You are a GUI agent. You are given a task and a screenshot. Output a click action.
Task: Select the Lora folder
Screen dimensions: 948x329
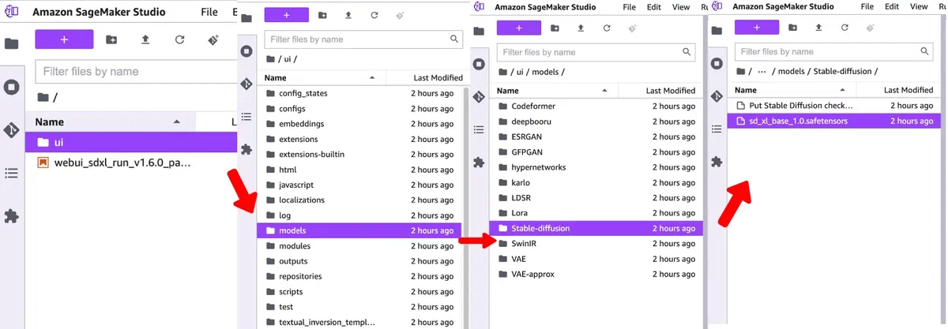pos(596,213)
